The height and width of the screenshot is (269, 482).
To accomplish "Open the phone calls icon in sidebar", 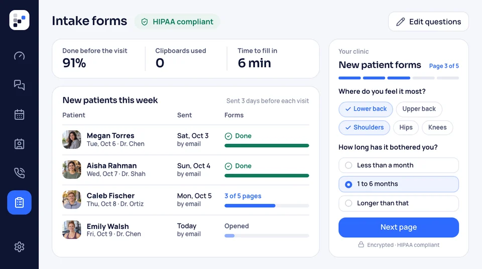I will (x=20, y=173).
